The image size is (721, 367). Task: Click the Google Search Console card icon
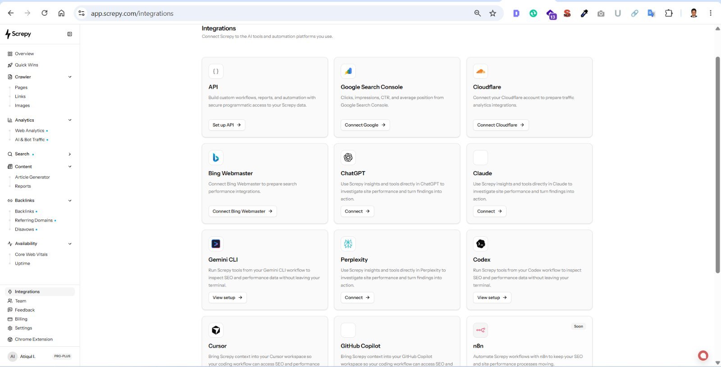[x=348, y=71]
